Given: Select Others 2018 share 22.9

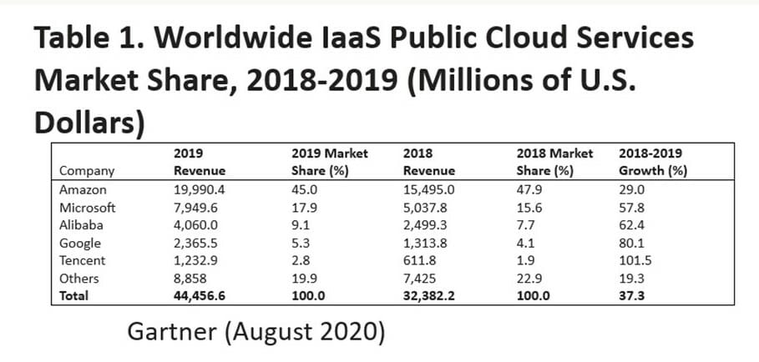Looking at the screenshot, I should [528, 279].
